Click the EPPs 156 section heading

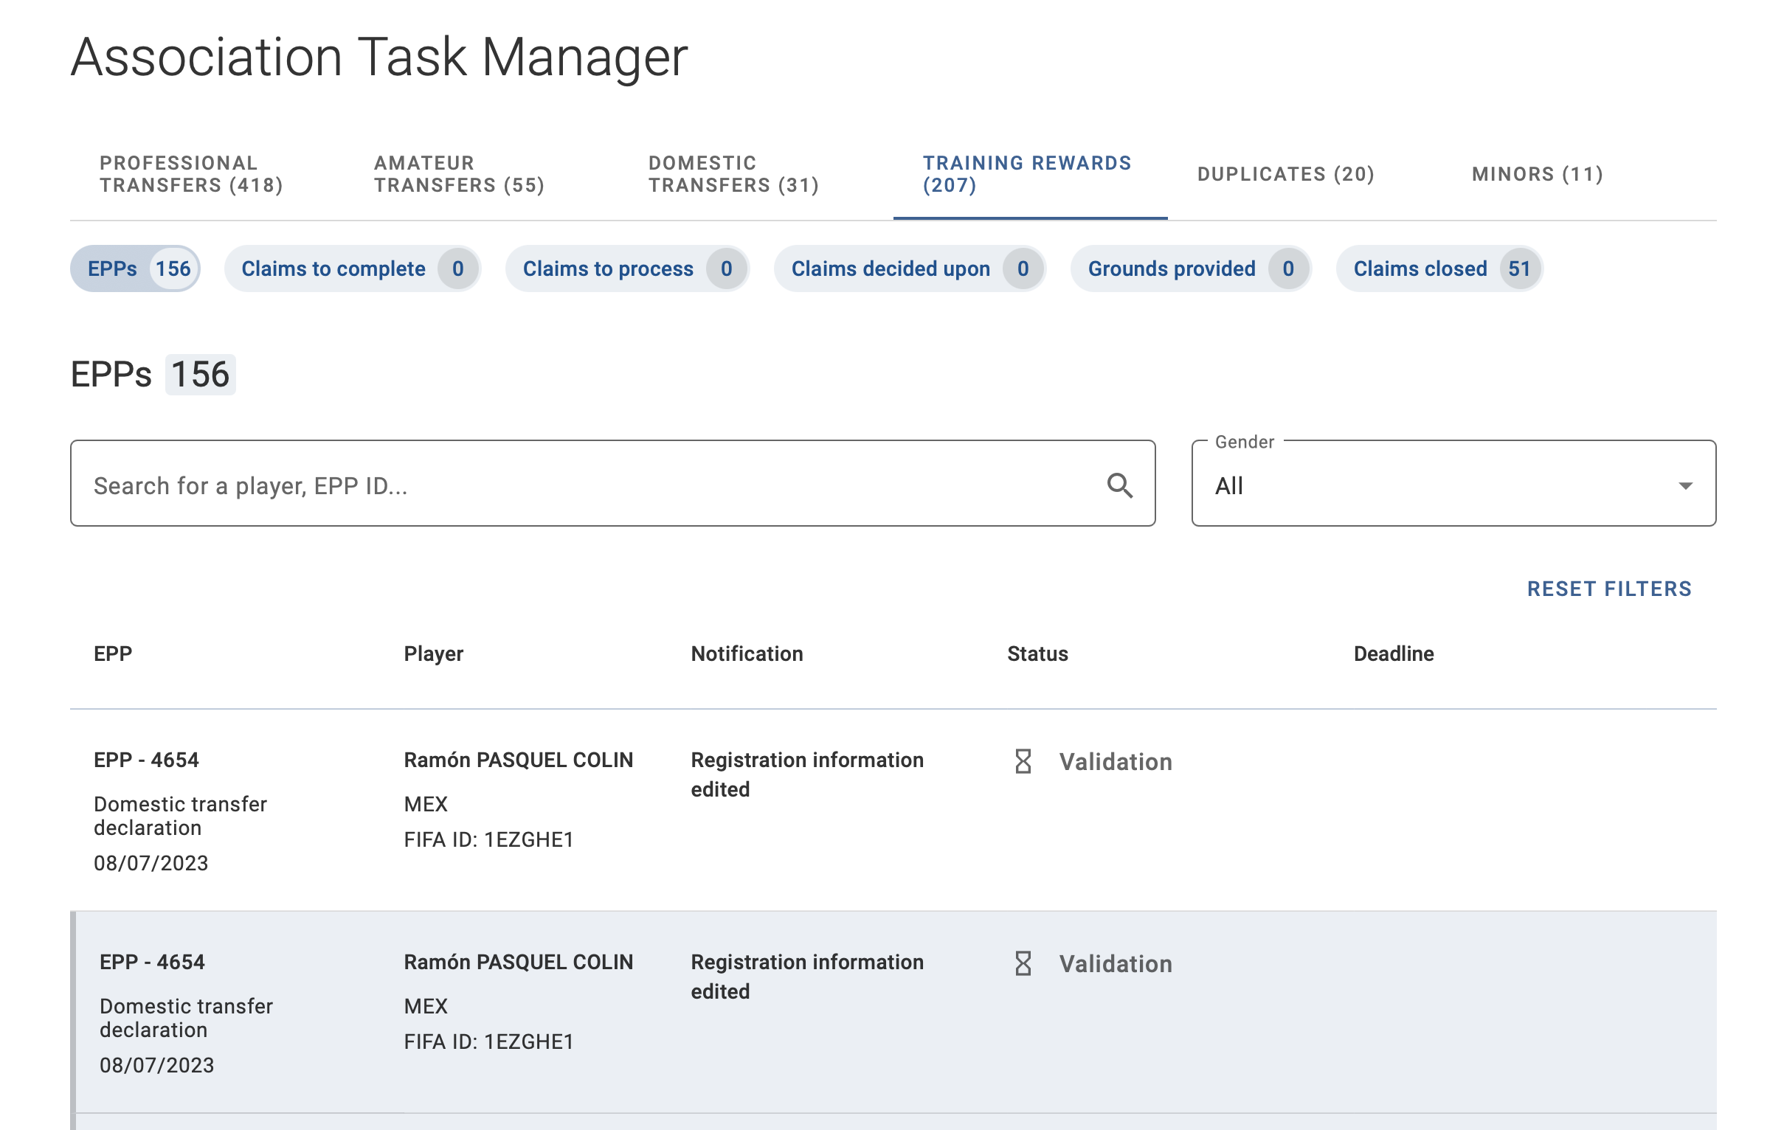[153, 374]
